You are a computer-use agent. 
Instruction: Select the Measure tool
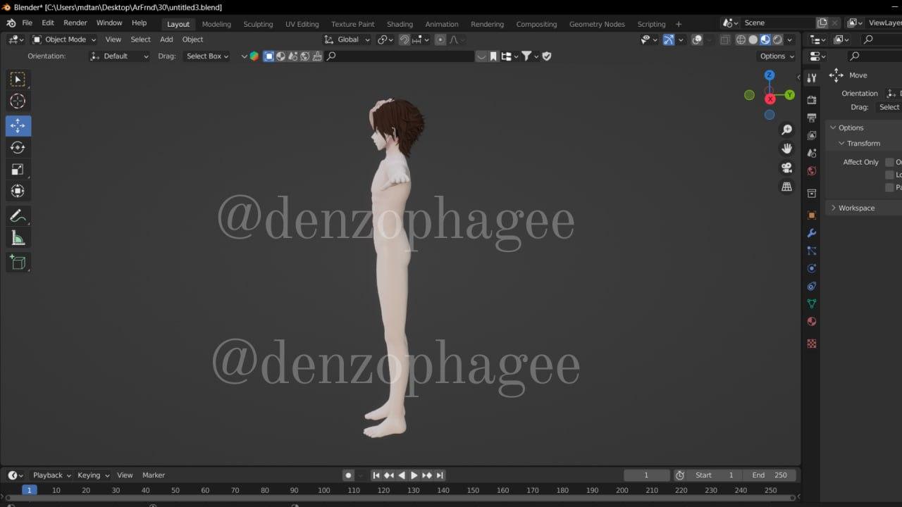(18, 239)
